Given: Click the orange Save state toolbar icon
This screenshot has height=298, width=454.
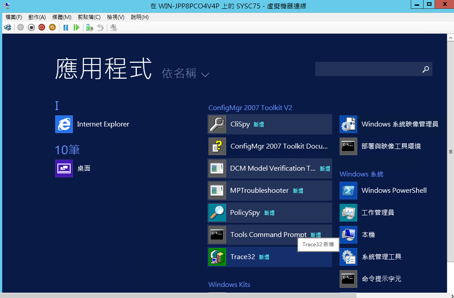Looking at the screenshot, I should coord(53,27).
